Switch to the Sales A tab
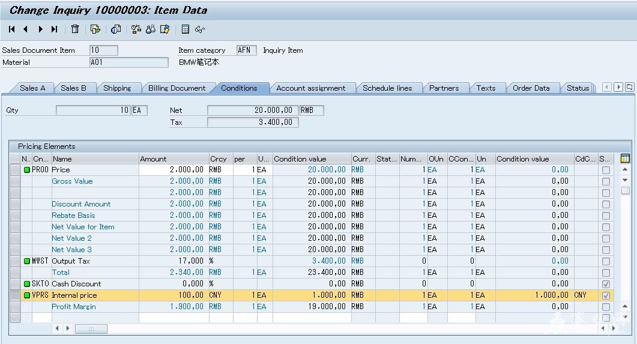 (x=32, y=88)
